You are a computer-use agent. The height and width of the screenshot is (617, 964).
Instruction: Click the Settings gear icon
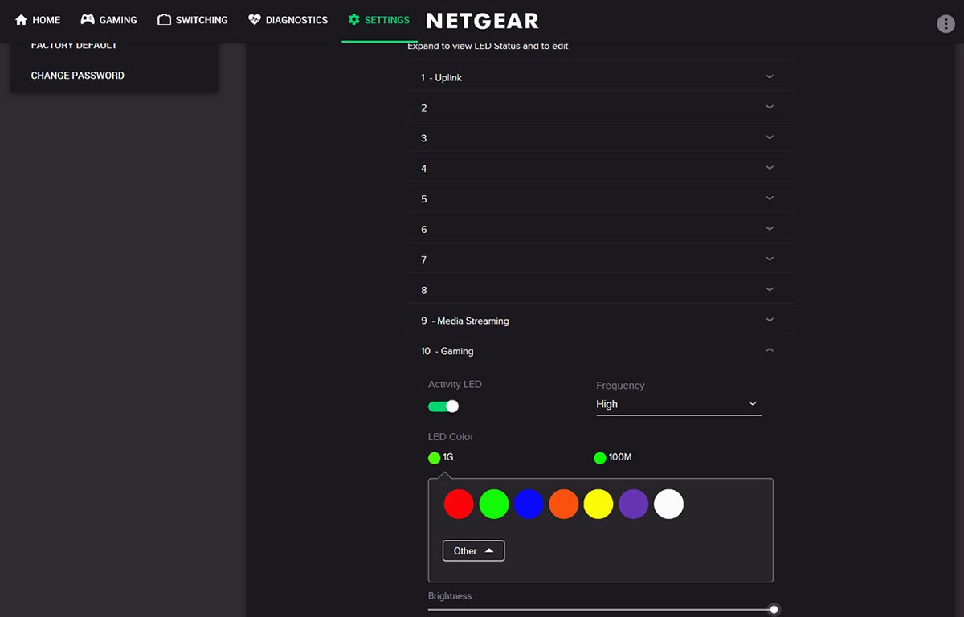pyautogui.click(x=354, y=20)
